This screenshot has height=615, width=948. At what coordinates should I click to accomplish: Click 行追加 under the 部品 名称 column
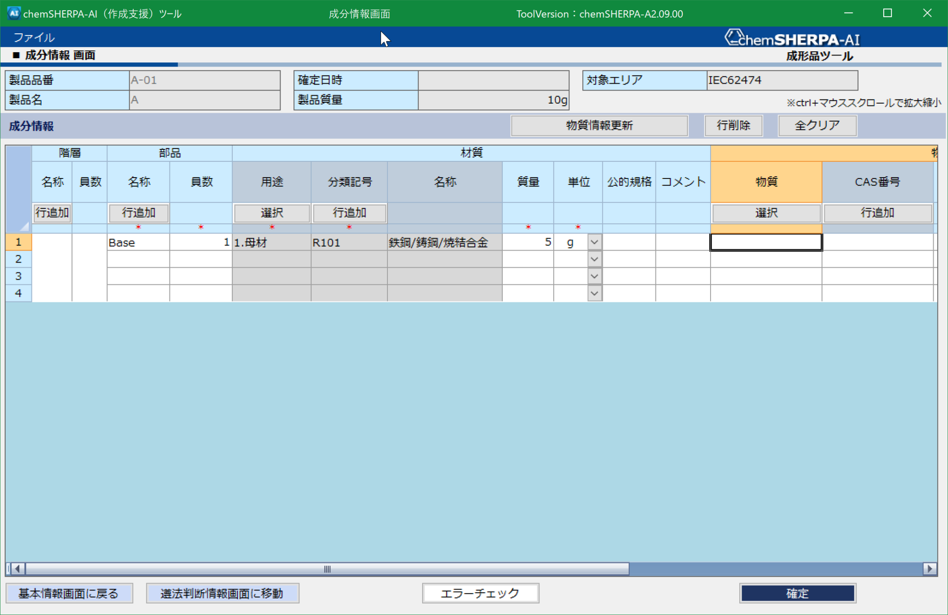point(138,213)
